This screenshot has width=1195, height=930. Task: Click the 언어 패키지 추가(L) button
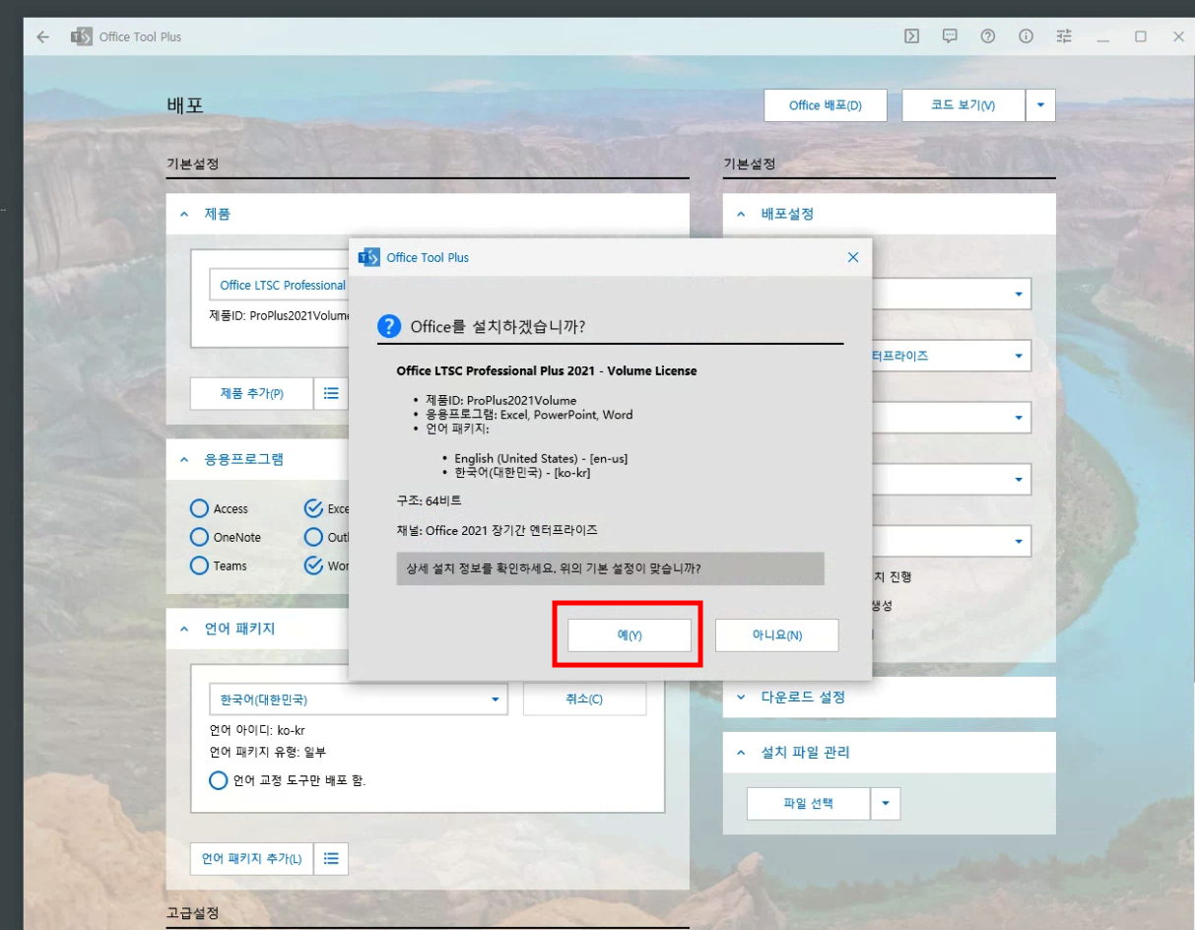pos(251,858)
